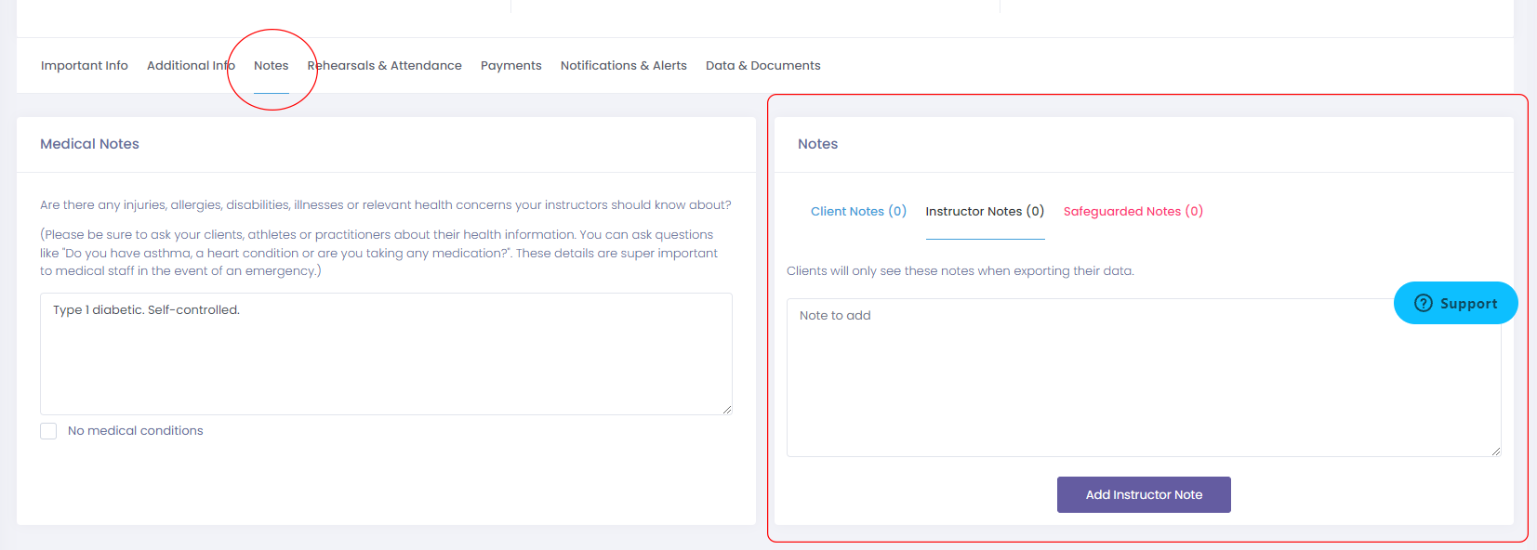Open the Payments tab
Image resolution: width=1537 pixels, height=550 pixels.
[510, 66]
